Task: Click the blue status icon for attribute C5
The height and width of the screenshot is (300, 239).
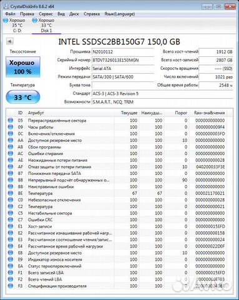Action: (11, 213)
